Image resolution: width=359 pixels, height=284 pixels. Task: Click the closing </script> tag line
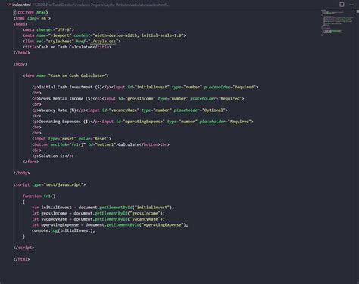tap(23, 248)
